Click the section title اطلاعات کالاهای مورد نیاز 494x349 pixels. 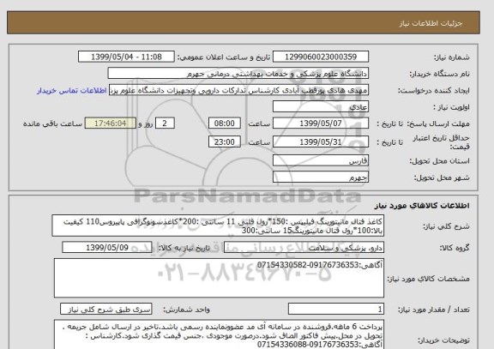(x=422, y=206)
